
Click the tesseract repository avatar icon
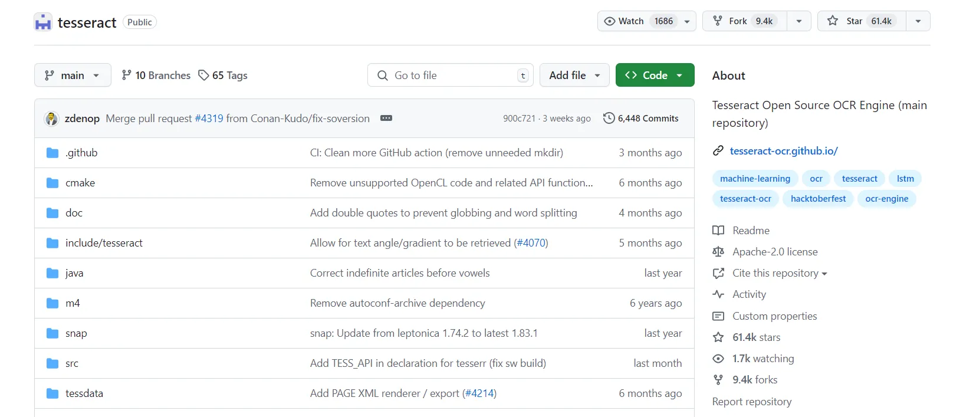click(x=43, y=22)
